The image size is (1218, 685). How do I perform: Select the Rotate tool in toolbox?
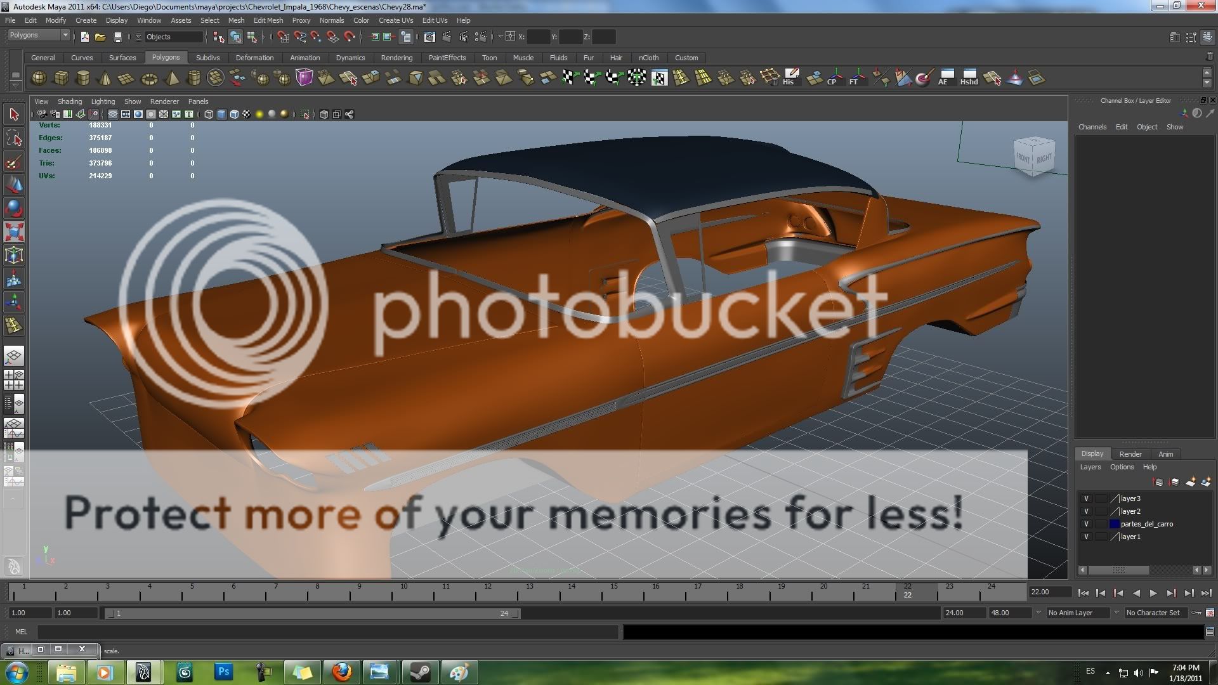click(14, 209)
